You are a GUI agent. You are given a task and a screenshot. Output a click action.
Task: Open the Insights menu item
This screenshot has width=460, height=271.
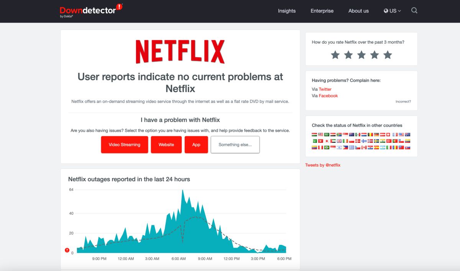287,11
